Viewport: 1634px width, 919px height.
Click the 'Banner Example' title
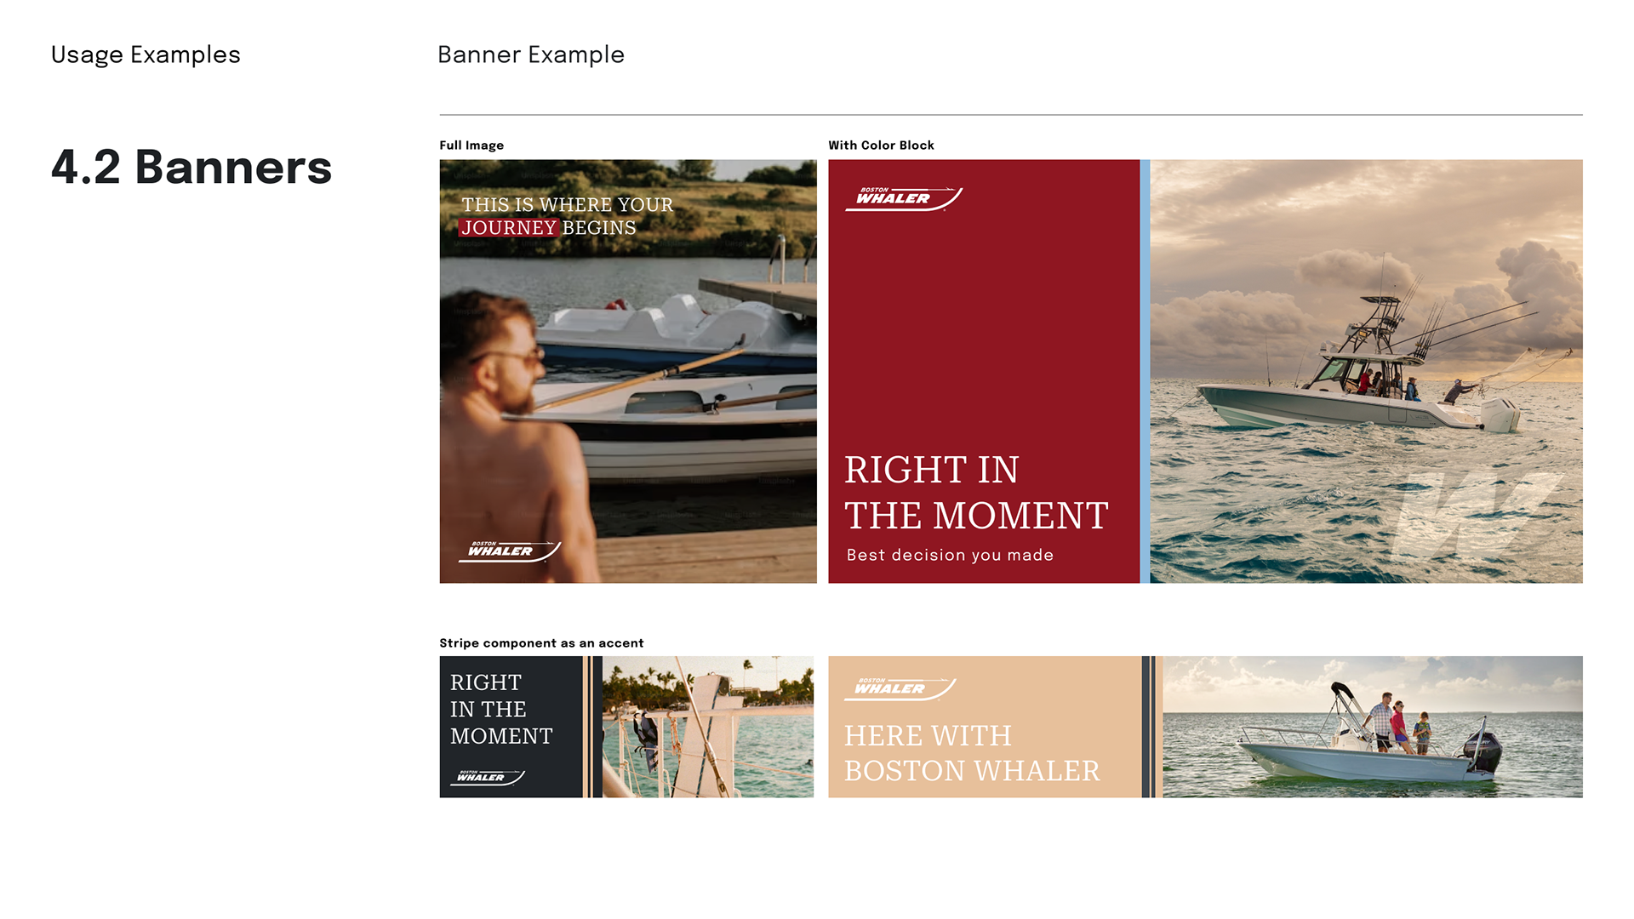[531, 54]
